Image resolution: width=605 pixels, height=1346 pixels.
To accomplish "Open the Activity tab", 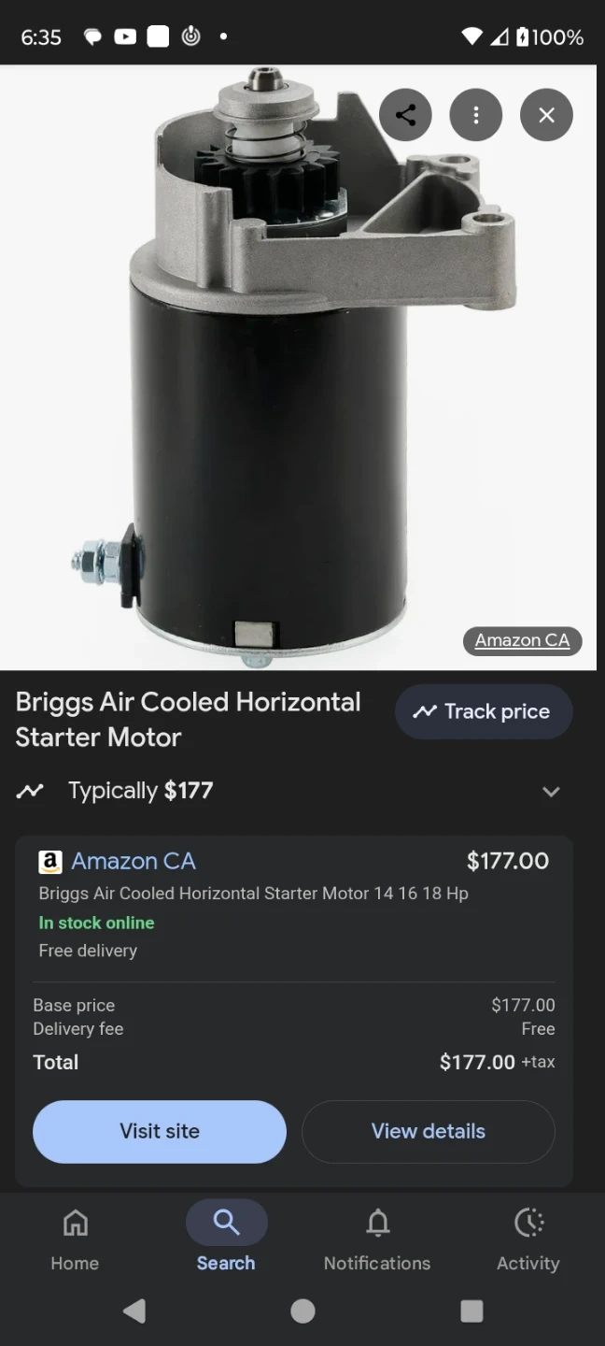I will pyautogui.click(x=528, y=1238).
